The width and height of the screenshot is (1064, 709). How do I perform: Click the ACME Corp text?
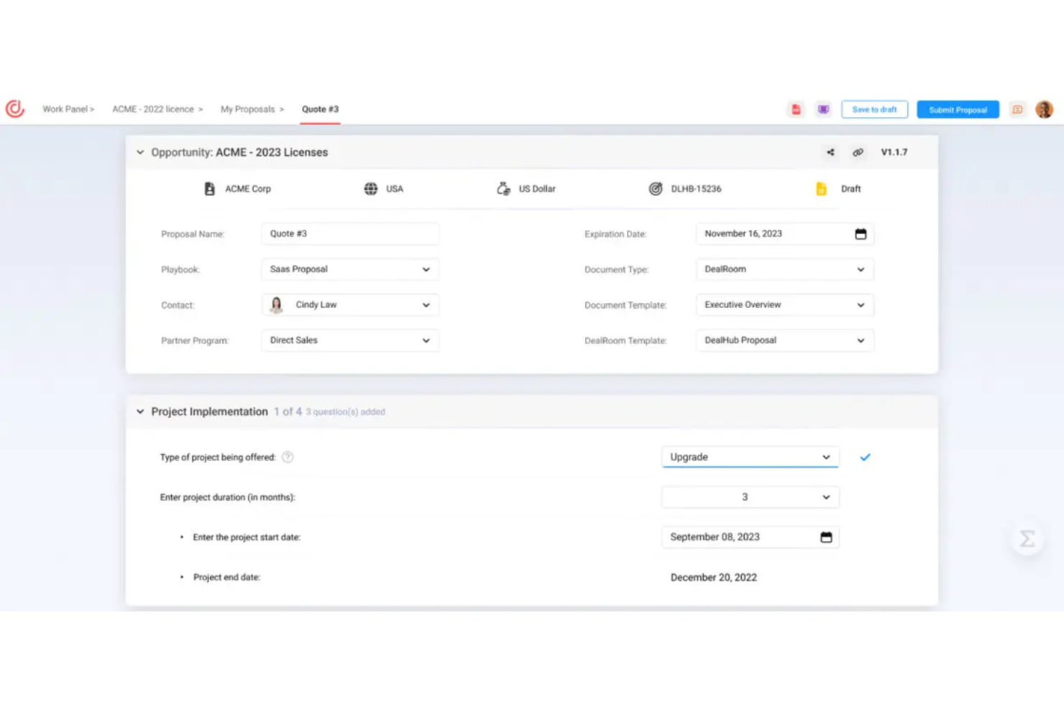[248, 189]
